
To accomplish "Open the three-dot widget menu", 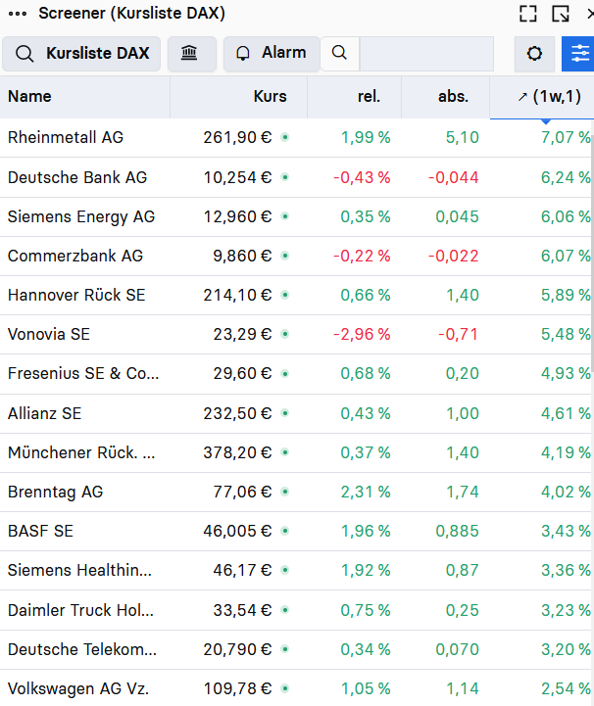I will (18, 14).
